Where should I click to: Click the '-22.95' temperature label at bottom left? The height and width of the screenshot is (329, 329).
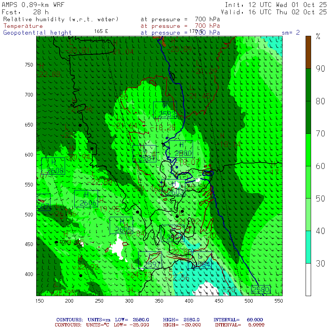point(63,292)
